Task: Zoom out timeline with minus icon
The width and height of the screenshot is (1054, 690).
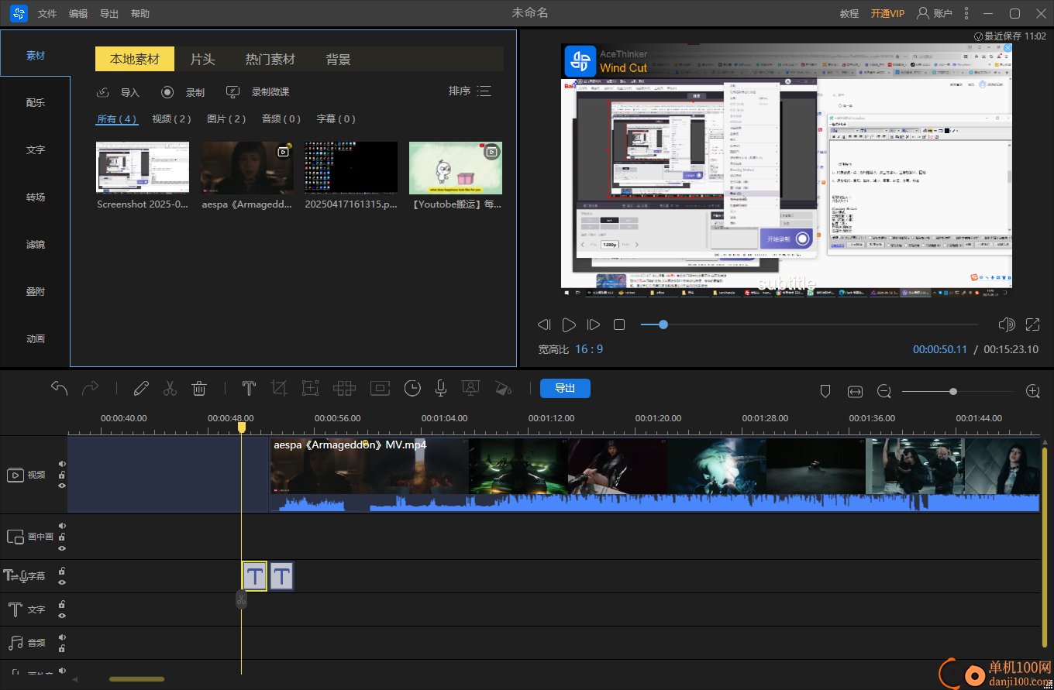Action: [x=884, y=392]
